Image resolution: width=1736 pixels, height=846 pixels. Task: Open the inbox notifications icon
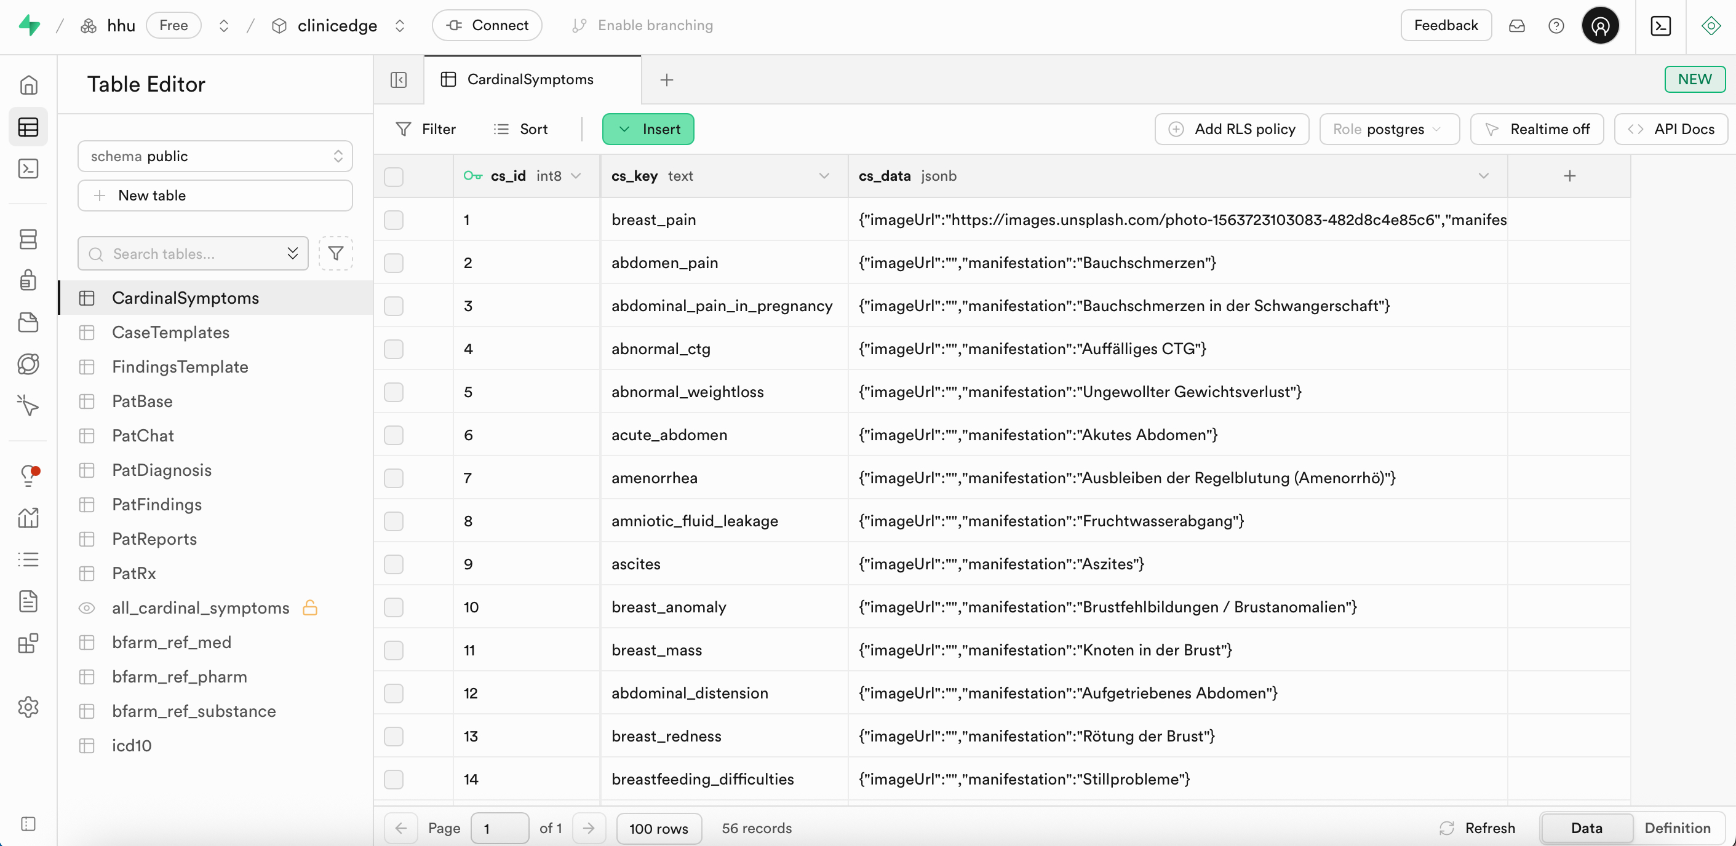[1516, 26]
